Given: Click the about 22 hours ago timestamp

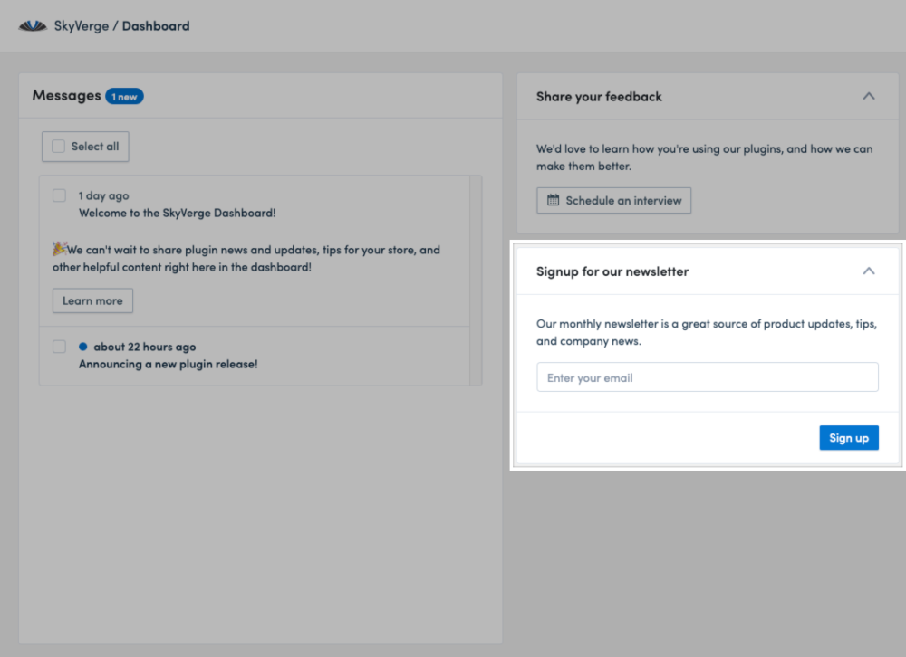Looking at the screenshot, I should (x=145, y=347).
